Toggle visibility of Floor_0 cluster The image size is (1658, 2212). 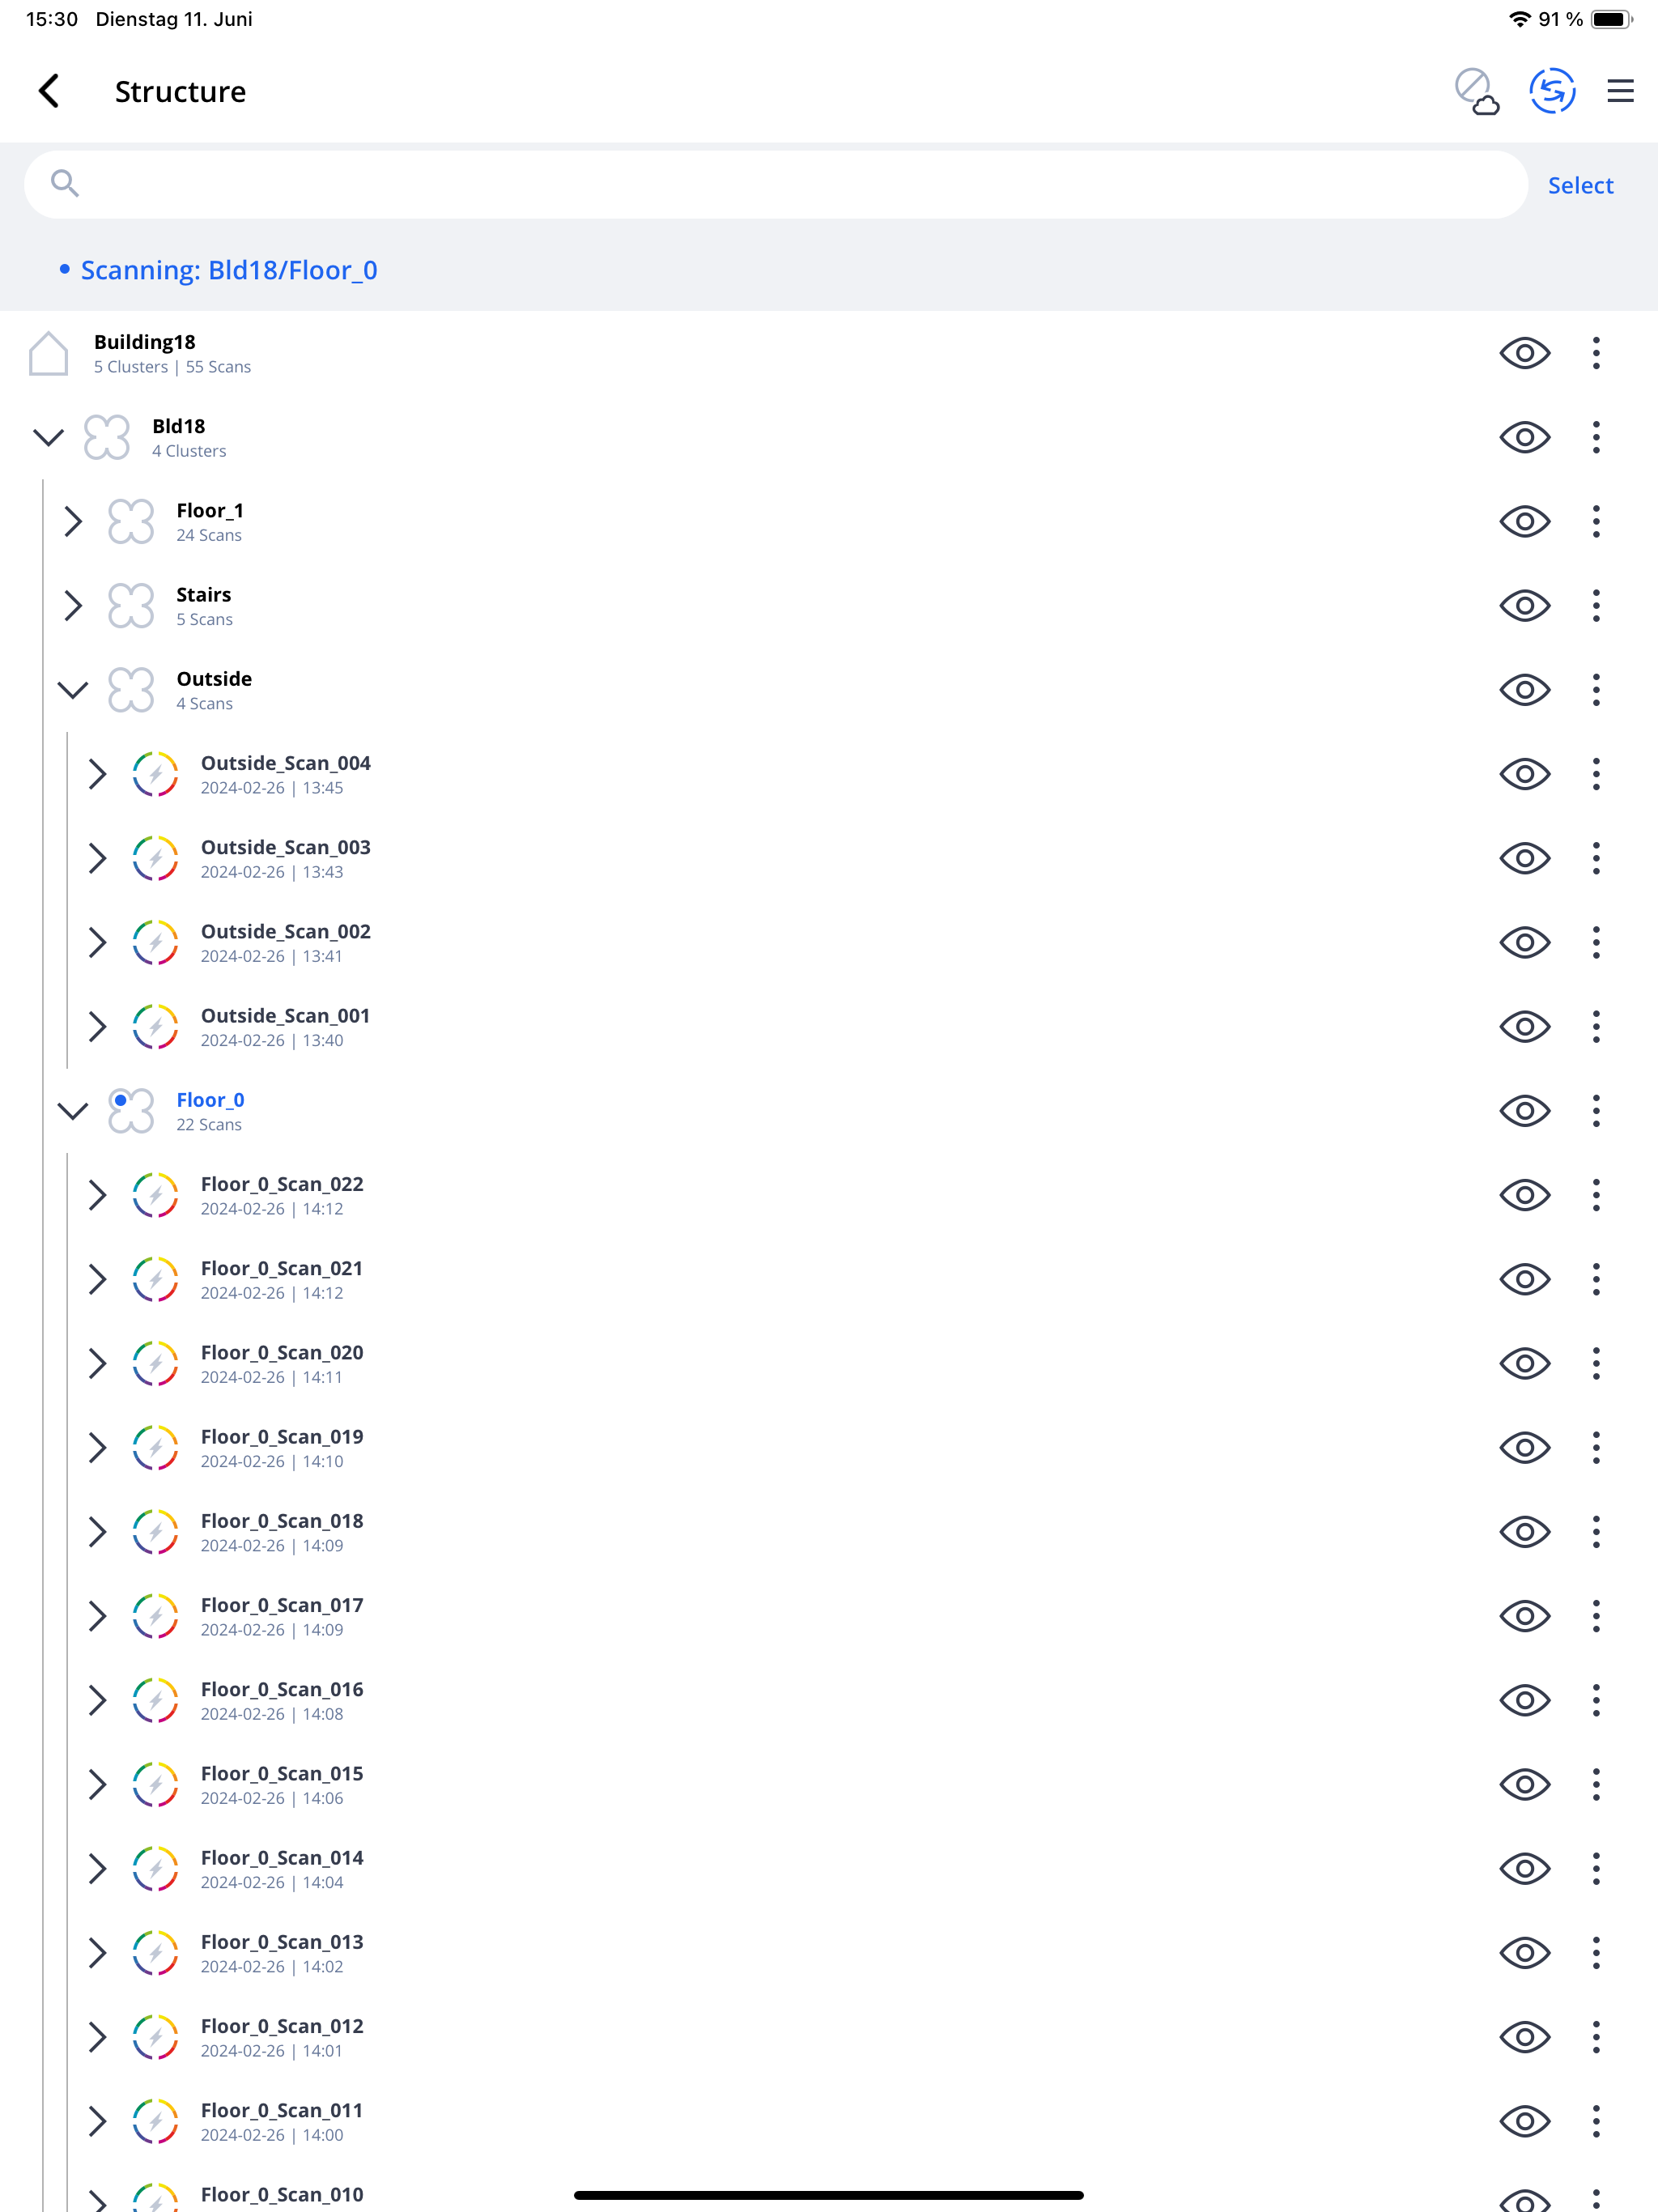[1524, 1111]
